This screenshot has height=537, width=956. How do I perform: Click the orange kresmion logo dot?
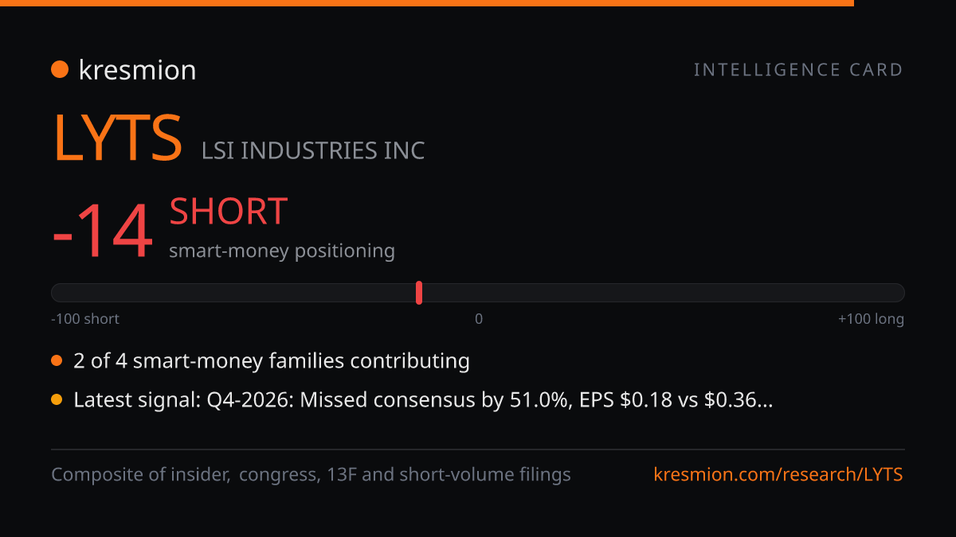click(60, 70)
